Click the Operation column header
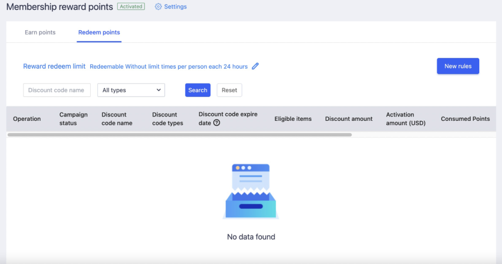The height and width of the screenshot is (264, 502). [x=27, y=119]
